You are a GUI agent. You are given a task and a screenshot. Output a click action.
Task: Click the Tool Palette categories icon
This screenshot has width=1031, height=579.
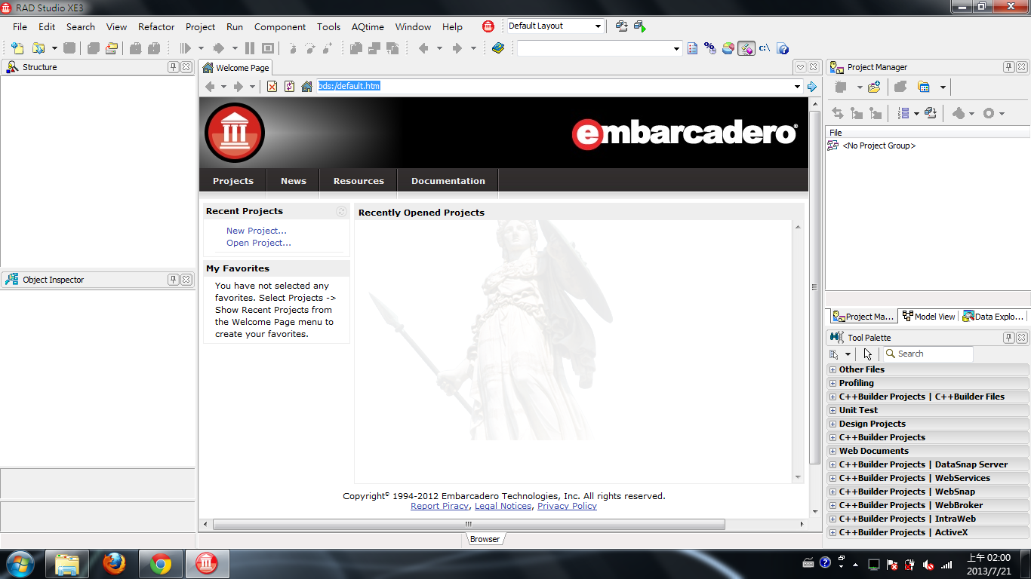[x=835, y=354]
